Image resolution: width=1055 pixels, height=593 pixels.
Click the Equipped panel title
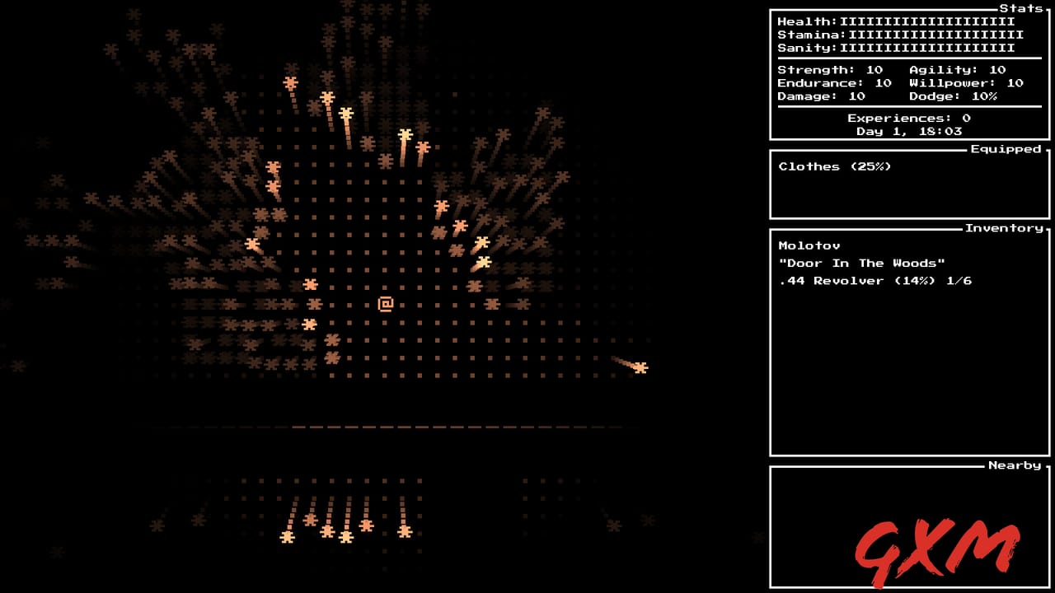point(1006,149)
